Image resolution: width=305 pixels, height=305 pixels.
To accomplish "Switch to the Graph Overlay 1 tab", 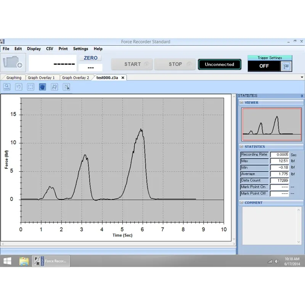I will (x=41, y=78).
